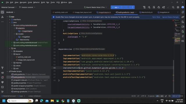
Task: Open the Logcat tool window
Action: pyautogui.click(x=2, y=73)
